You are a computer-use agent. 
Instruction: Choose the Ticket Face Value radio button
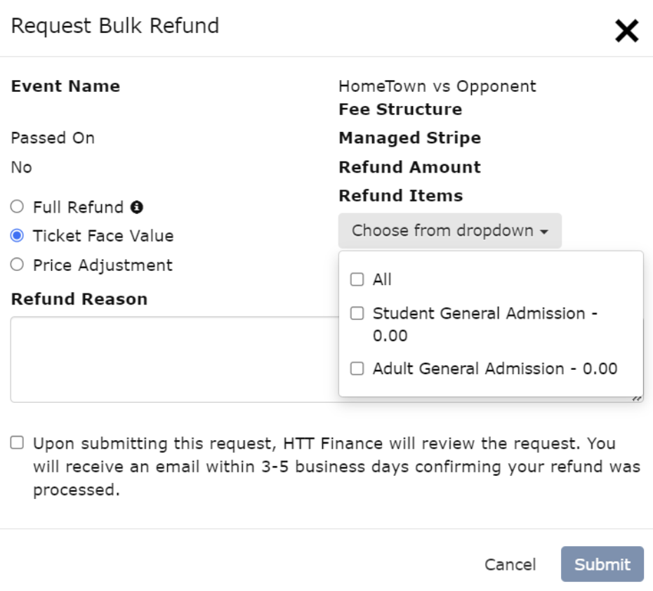pos(18,236)
